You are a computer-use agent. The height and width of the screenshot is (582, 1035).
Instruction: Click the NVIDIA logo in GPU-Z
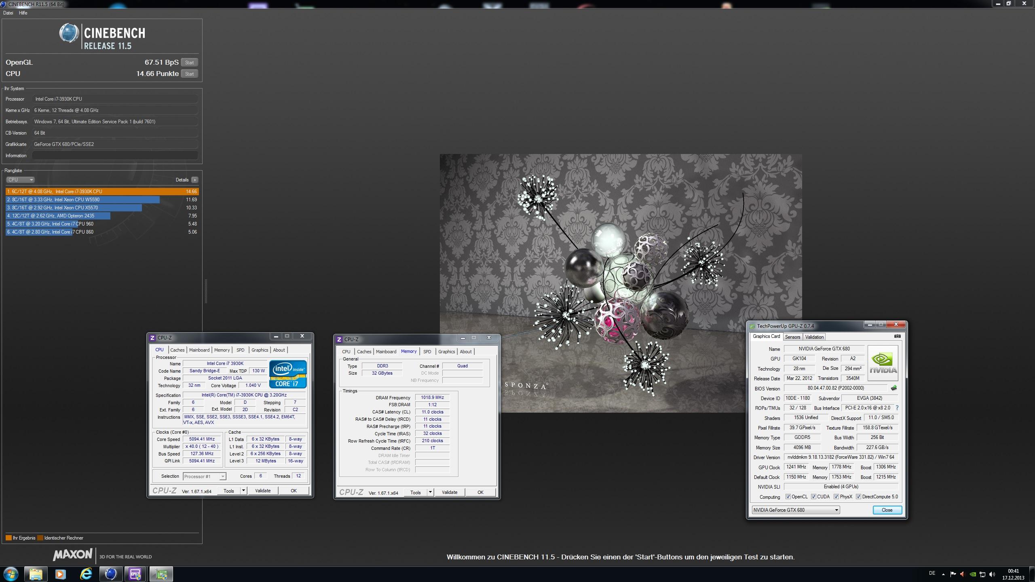click(883, 363)
